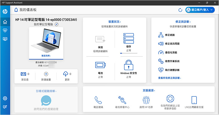The width and height of the screenshot is (219, 115).
Task: Click website help globe icon
Action: pos(170,99)
